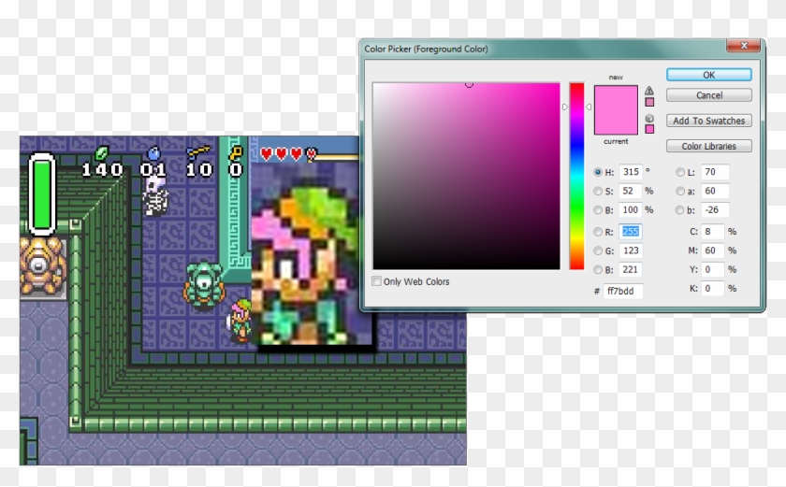Viewport: 786px width, 487px height.
Task: Click the OK button
Action: coord(709,75)
